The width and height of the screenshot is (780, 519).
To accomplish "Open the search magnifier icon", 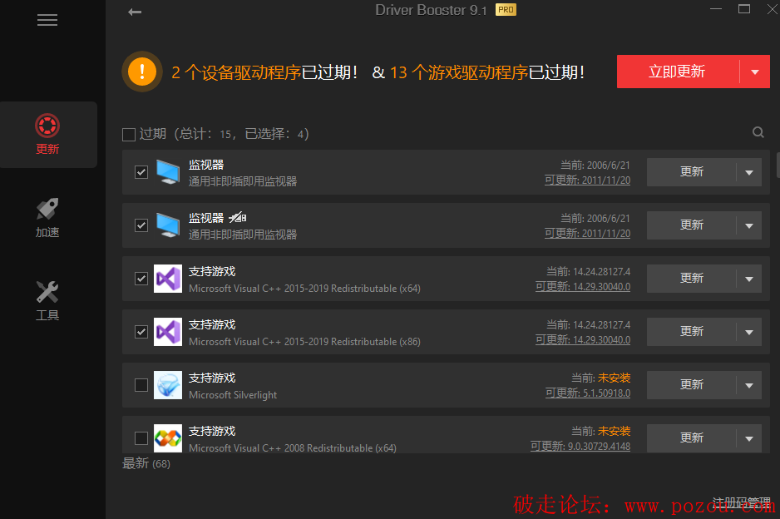I will [x=758, y=132].
